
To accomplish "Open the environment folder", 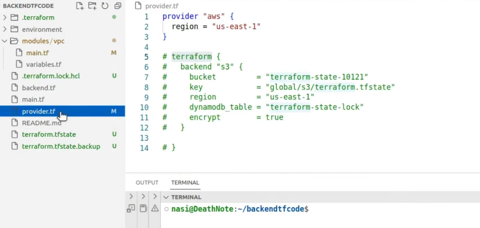I will [x=42, y=29].
